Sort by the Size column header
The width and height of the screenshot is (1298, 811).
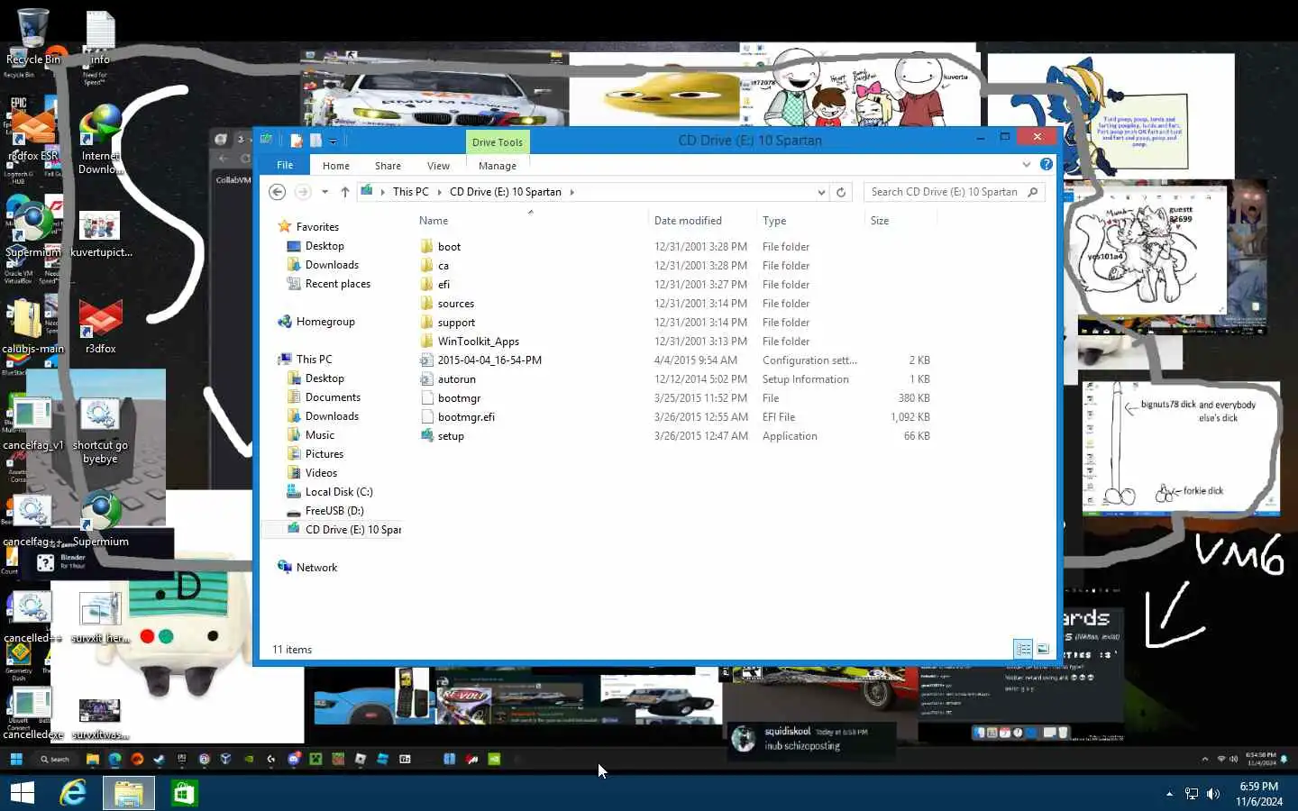point(900,221)
